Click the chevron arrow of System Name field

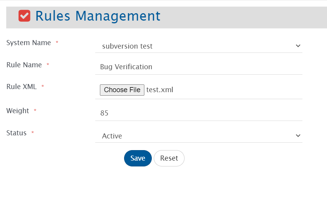tap(298, 46)
